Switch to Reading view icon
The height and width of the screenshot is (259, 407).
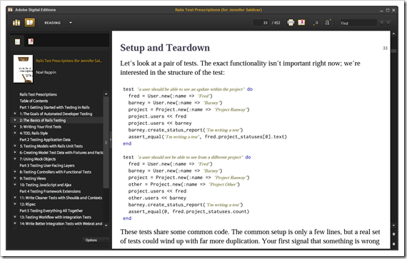(x=29, y=23)
